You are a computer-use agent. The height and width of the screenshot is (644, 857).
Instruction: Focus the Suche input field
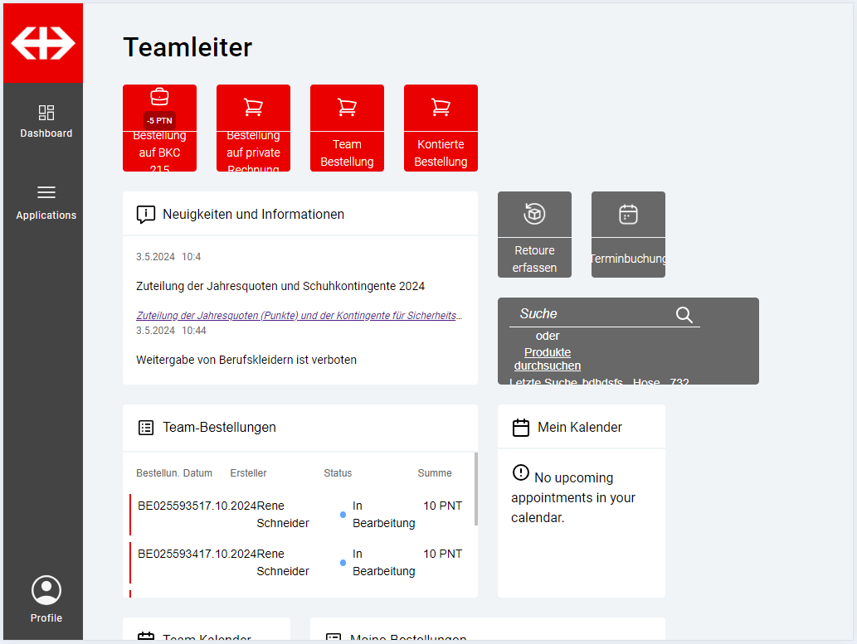coord(589,314)
